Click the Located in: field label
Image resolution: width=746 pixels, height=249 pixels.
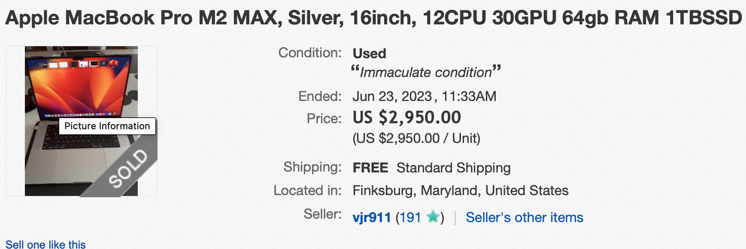tap(307, 190)
